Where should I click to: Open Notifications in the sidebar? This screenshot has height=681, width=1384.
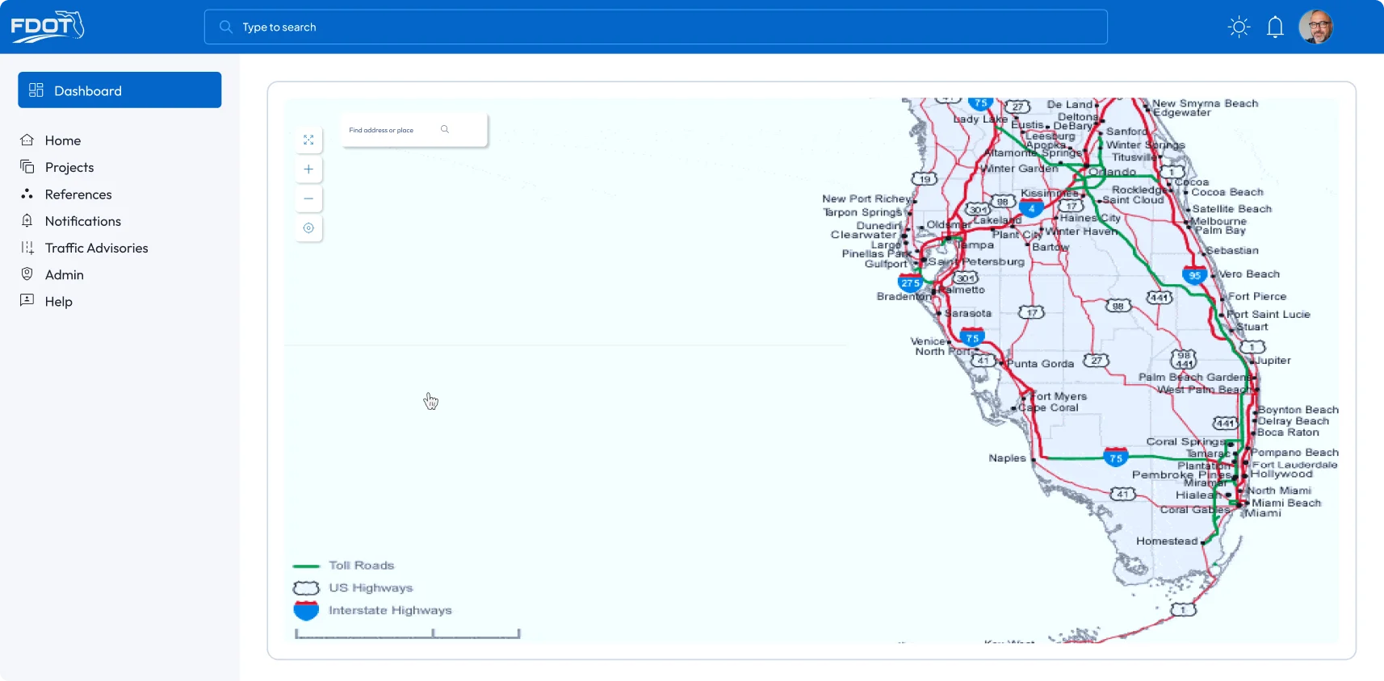pos(82,221)
